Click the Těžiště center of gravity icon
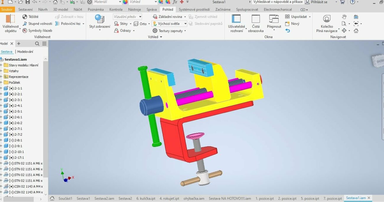 point(25,17)
